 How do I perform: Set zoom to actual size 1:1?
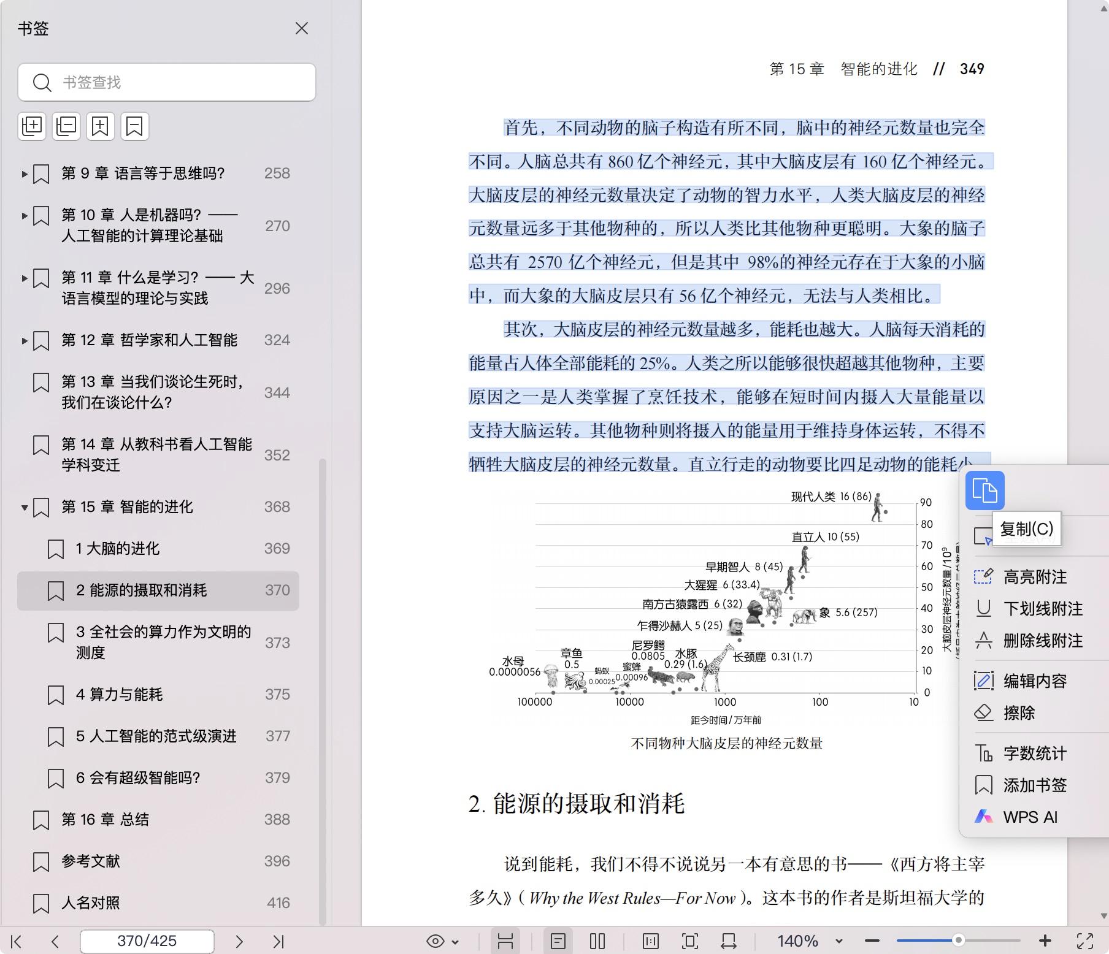(x=651, y=941)
